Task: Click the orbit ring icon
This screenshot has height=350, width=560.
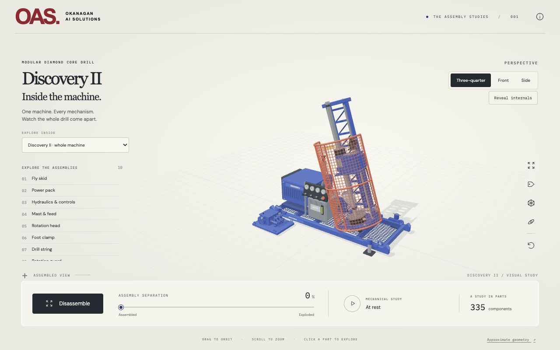Action: (531, 222)
